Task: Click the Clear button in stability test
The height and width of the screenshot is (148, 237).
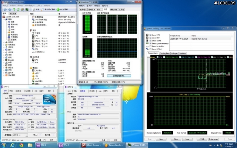Action: click(x=176, y=139)
